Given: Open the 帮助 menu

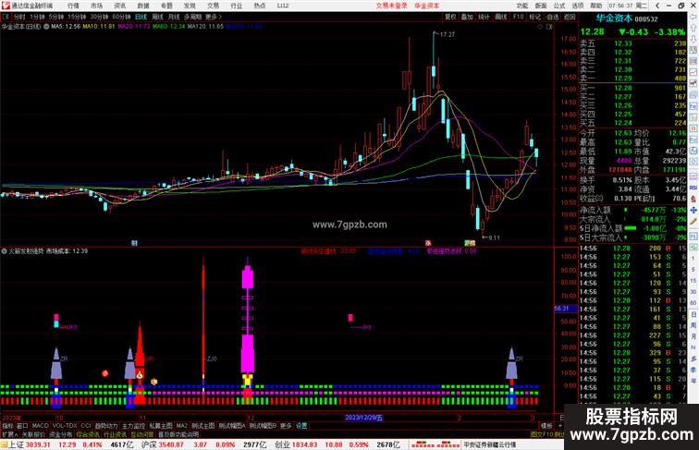Looking at the screenshot, I should point(596,6).
